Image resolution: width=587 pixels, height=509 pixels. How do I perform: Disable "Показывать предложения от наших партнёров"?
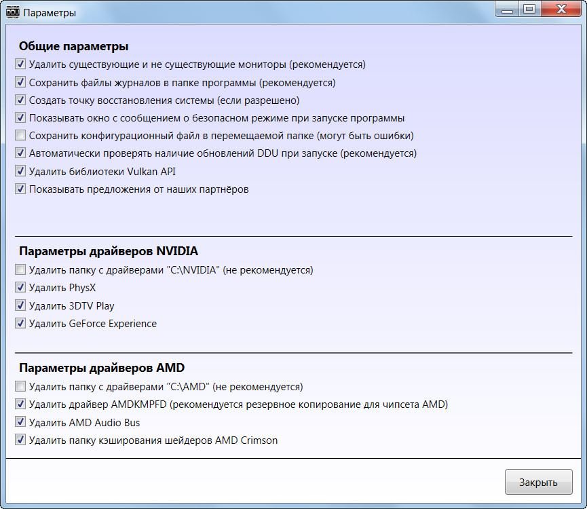tap(20, 189)
